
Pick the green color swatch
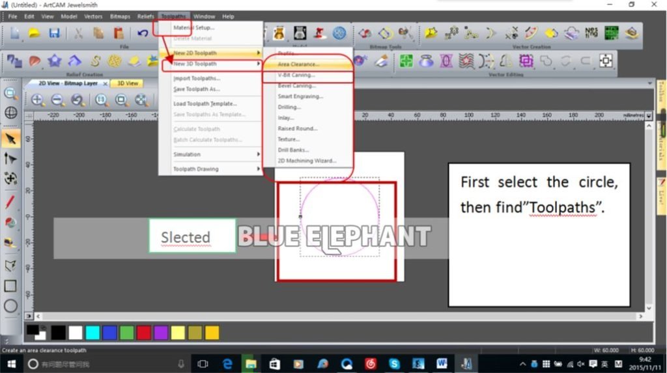tap(127, 333)
